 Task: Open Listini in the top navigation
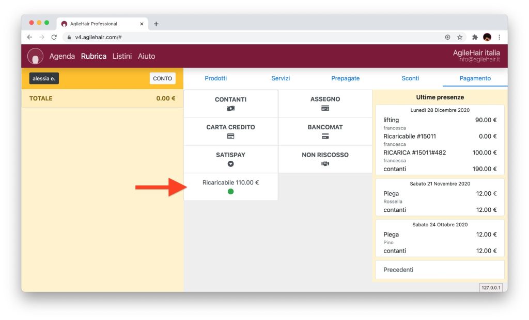[122, 56]
